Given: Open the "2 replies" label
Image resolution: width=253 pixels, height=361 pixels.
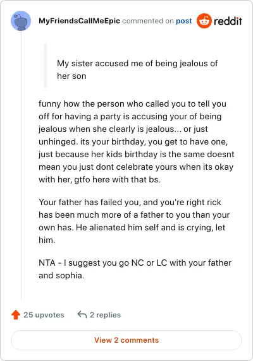Looking at the screenshot, I should click(x=105, y=315).
